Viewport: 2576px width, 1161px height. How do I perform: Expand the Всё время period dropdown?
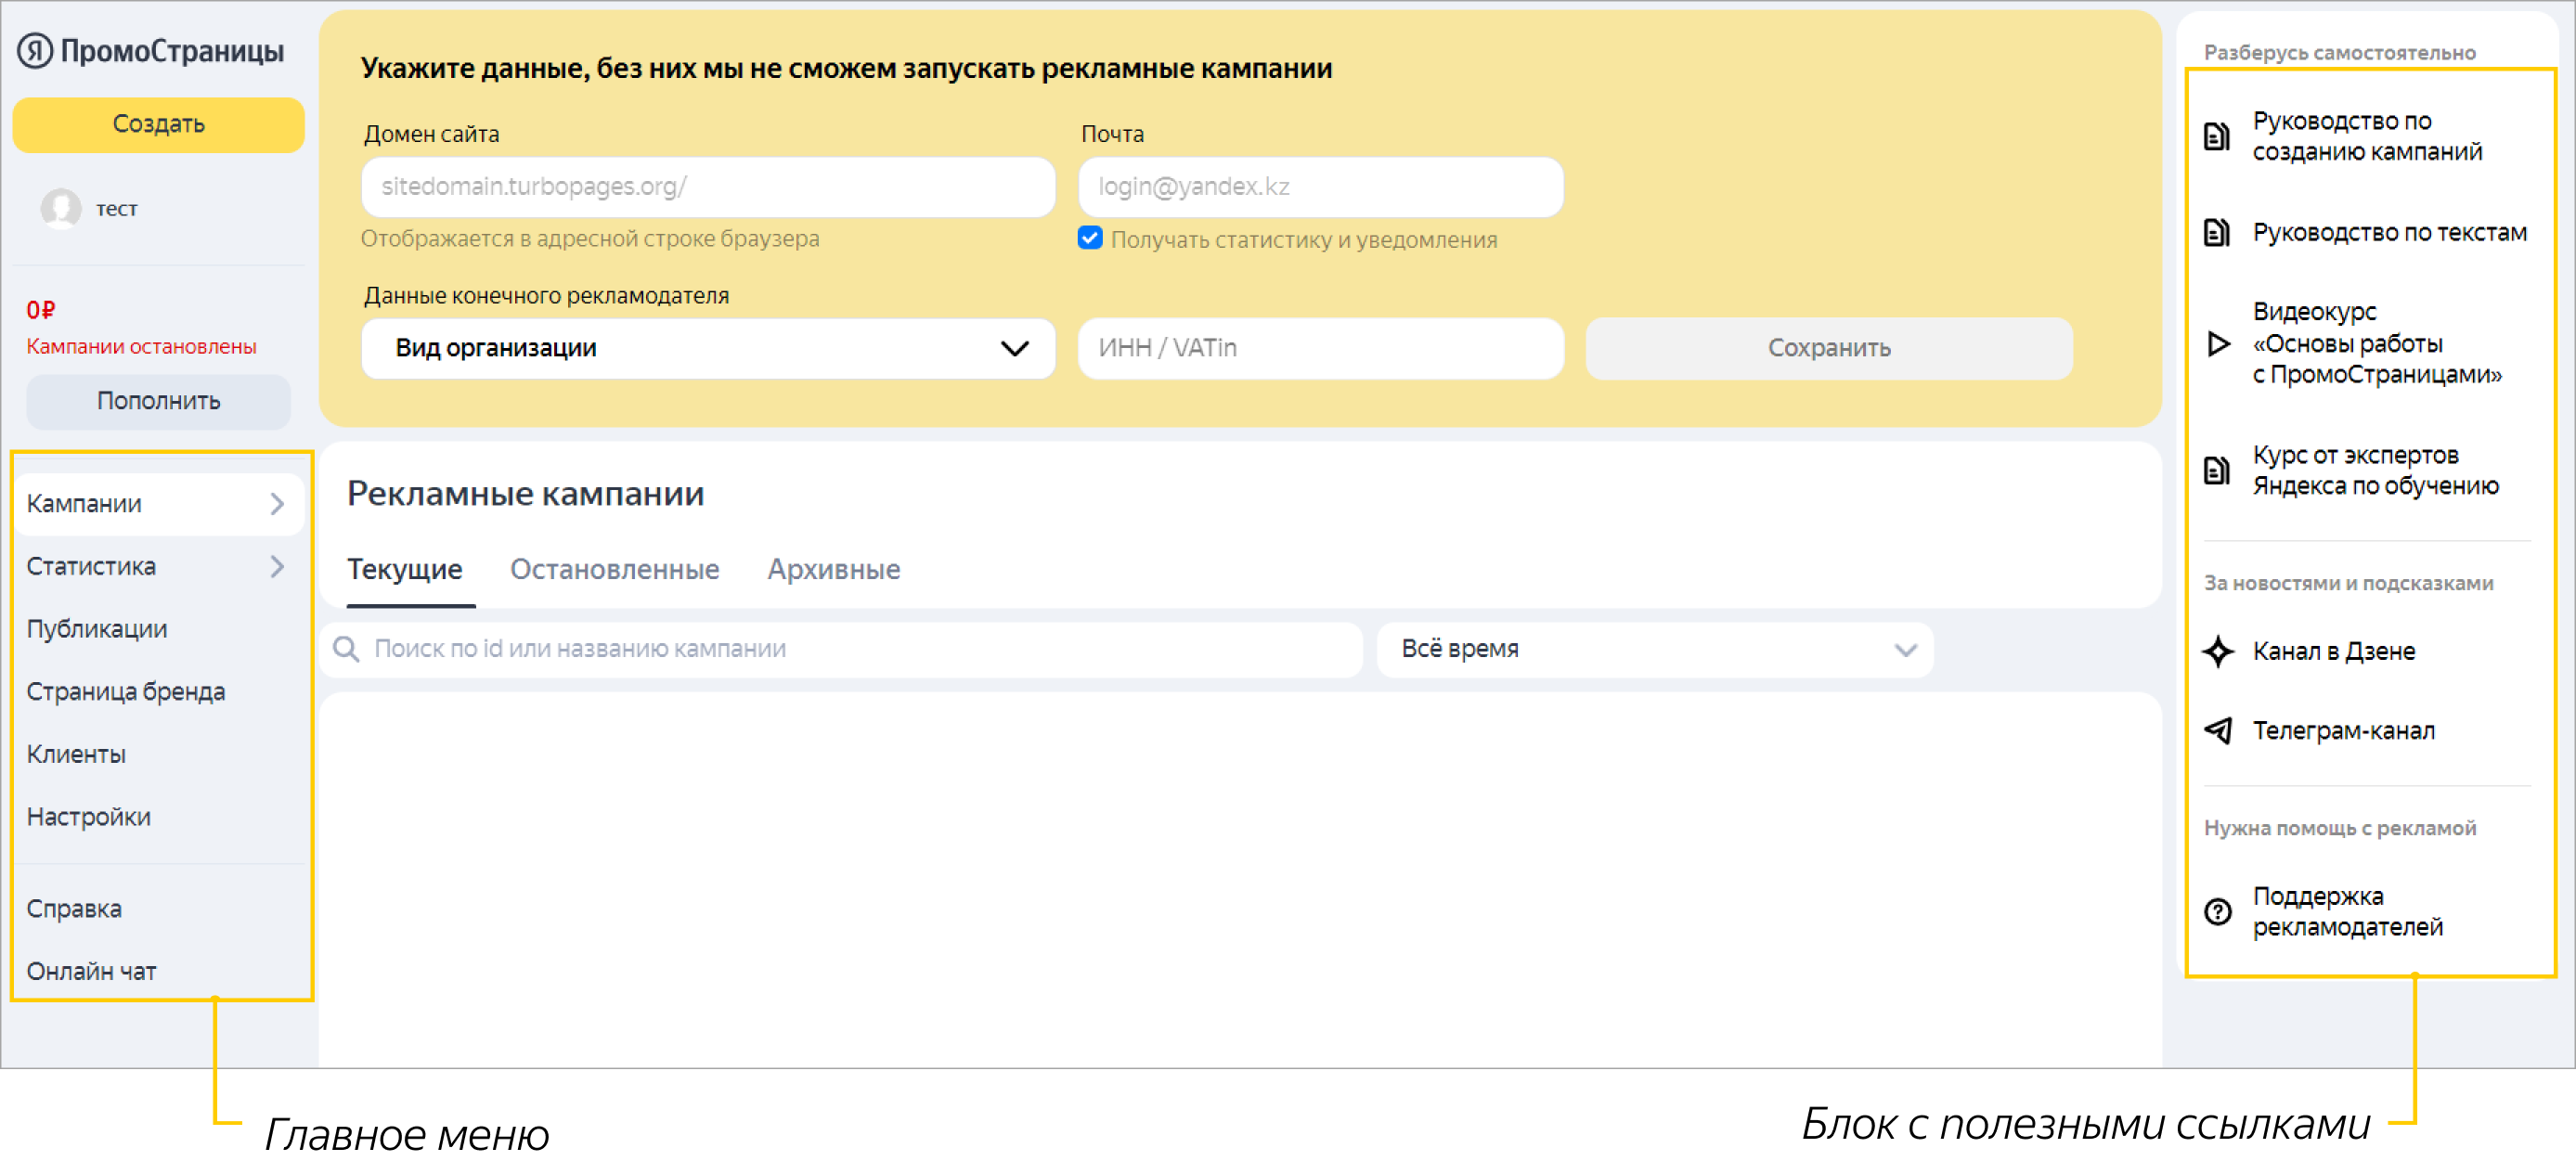click(x=1654, y=650)
